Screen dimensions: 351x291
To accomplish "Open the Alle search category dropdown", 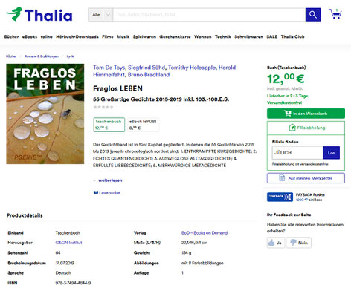I will tap(100, 15).
